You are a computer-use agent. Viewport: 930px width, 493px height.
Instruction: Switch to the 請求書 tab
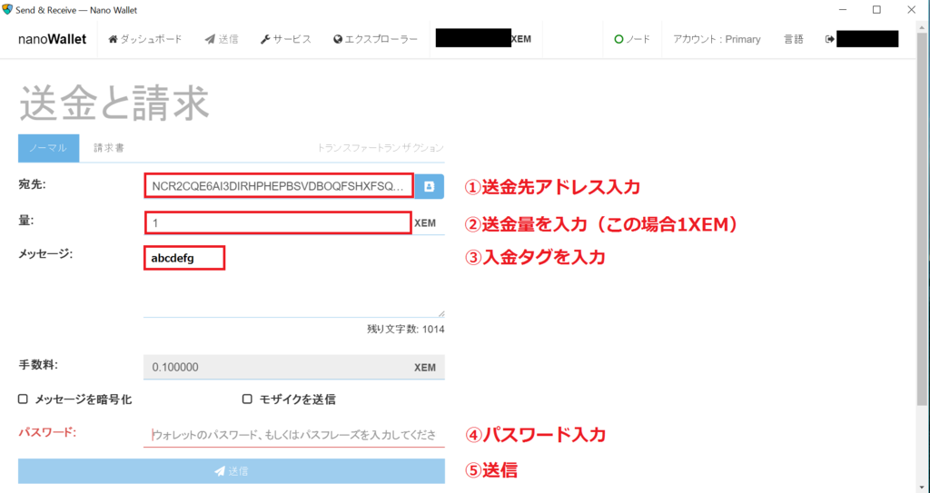click(x=109, y=148)
